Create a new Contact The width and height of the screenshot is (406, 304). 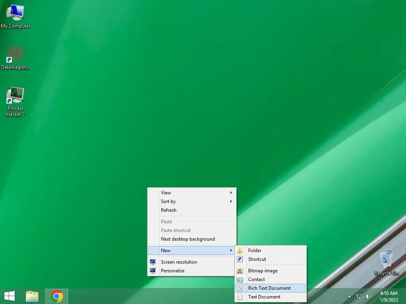pos(270,279)
